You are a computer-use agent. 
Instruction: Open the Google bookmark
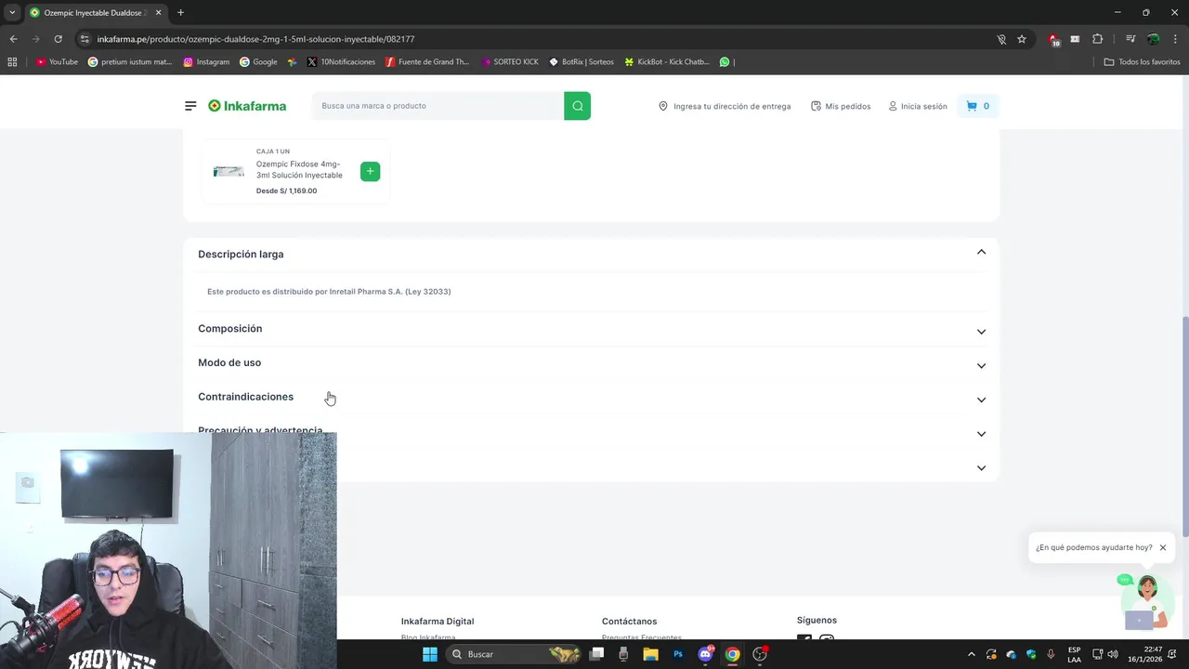point(258,62)
